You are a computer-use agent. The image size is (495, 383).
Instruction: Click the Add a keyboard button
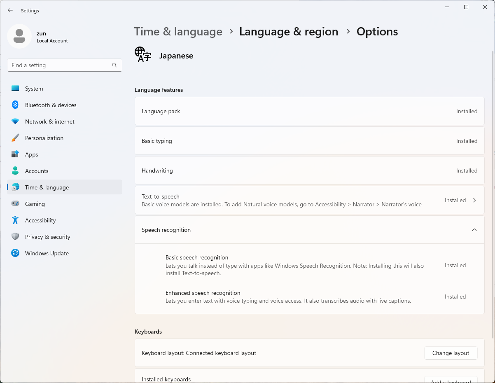(451, 380)
